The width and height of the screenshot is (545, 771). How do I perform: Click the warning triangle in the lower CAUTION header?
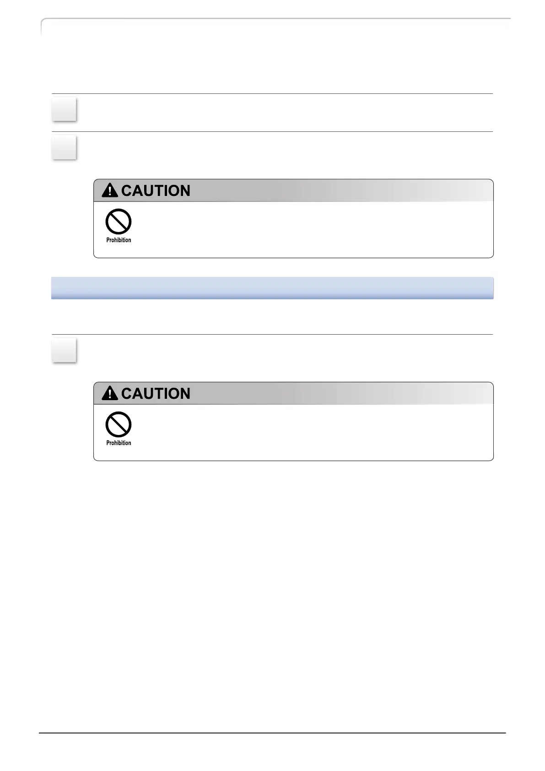[110, 393]
